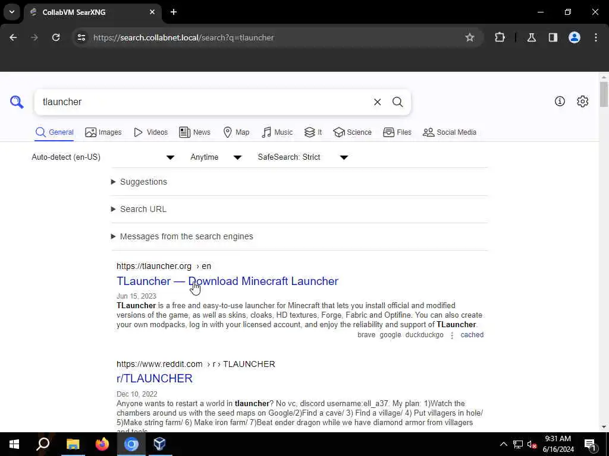
Task: Switch to the It tab
Action: [x=313, y=132]
